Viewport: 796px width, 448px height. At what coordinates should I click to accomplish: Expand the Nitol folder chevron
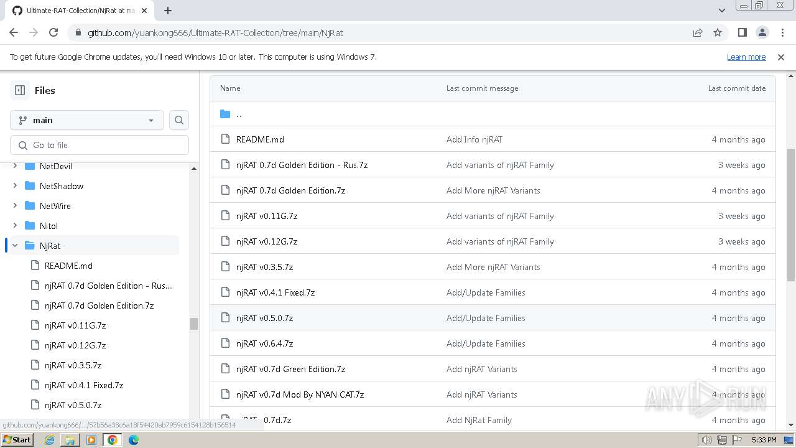click(15, 226)
